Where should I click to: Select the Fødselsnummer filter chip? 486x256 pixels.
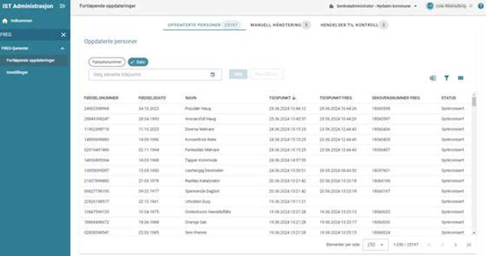(x=106, y=62)
